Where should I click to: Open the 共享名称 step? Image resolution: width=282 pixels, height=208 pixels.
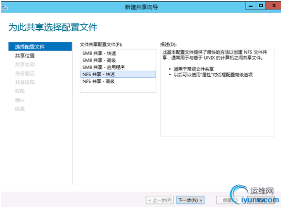pyautogui.click(x=25, y=65)
